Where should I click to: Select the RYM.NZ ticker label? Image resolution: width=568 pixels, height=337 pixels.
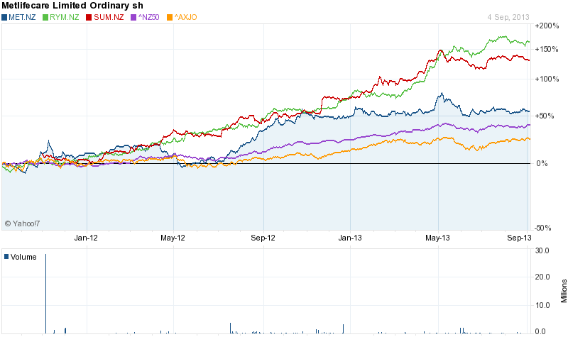[63, 16]
